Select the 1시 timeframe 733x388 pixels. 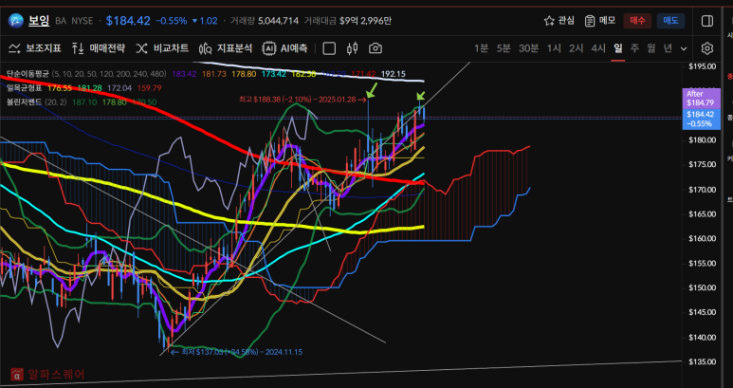[x=554, y=48]
